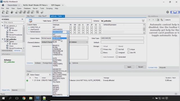Enable Zero Fill checkbox
180x101 pixels.
click(x=128, y=52)
